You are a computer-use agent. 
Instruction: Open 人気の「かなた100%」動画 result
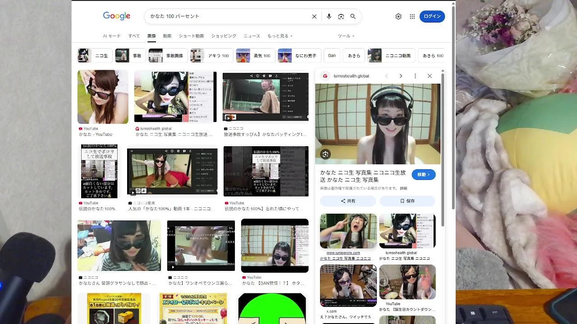click(172, 171)
